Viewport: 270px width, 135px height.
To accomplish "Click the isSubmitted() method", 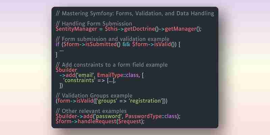I will click(103, 44).
